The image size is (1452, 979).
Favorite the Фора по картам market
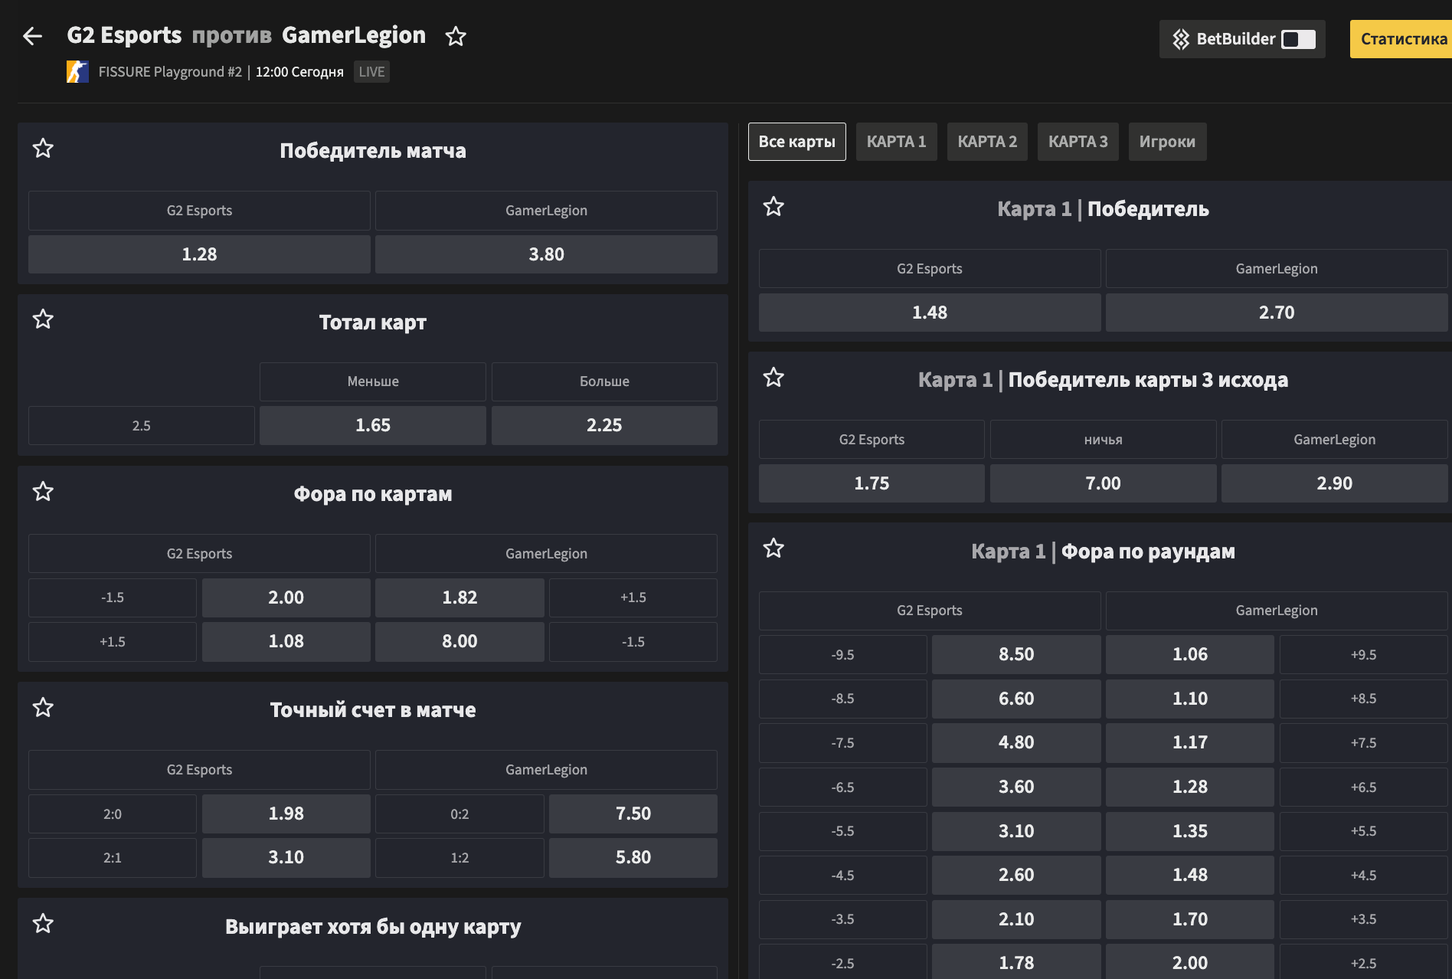(43, 493)
